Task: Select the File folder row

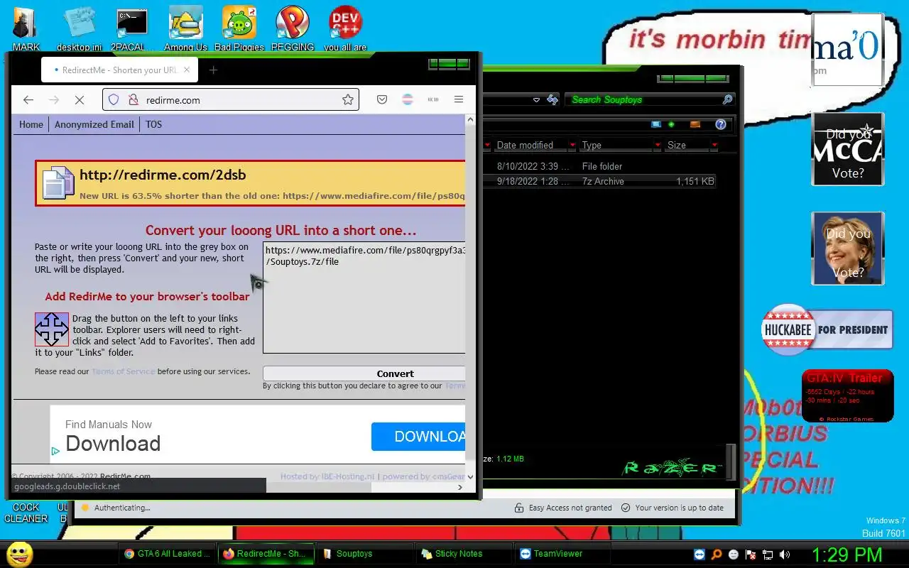Action: tap(600, 166)
